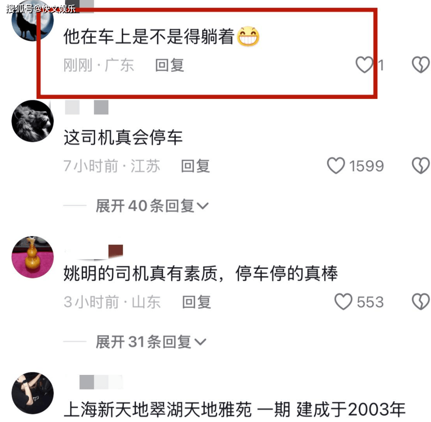This screenshot has width=431, height=422.
Task: Dislike the 山东 comment
Action: point(421,302)
